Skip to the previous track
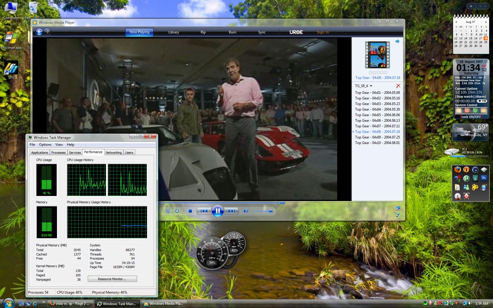The image size is (493, 308). click(204, 211)
